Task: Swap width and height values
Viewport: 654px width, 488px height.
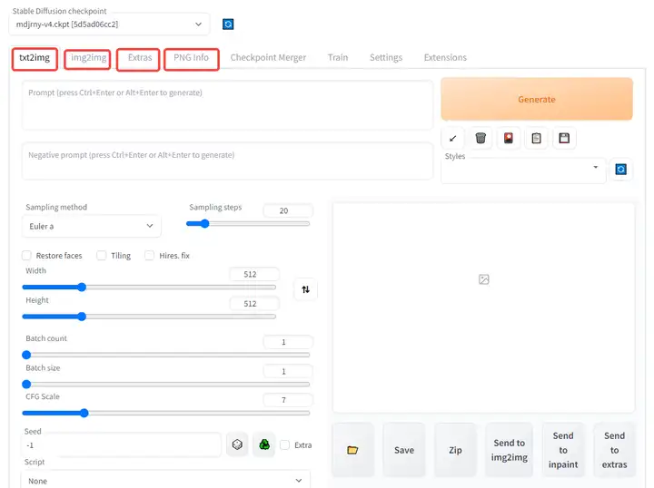Action: click(x=306, y=289)
